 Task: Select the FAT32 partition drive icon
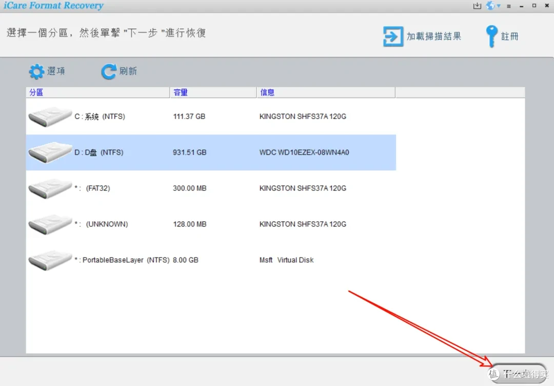click(x=50, y=188)
